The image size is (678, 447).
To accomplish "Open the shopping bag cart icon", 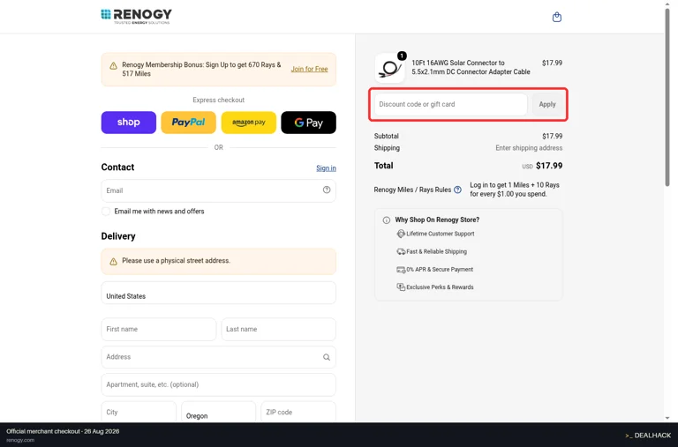I will [x=557, y=17].
